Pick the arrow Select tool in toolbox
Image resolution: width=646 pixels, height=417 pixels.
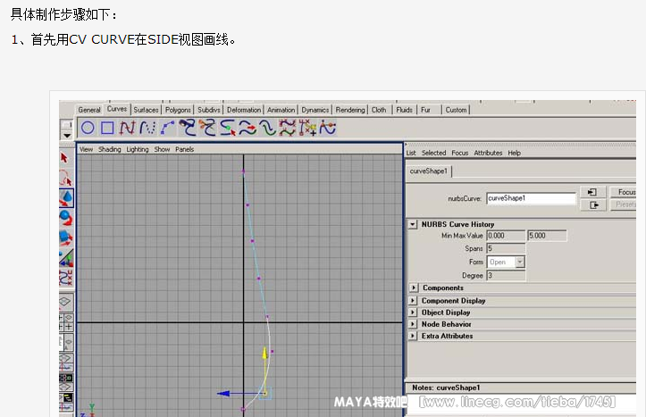(65, 158)
